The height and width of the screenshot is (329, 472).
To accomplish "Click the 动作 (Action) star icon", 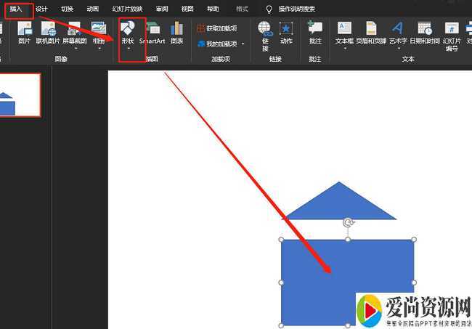I will click(x=286, y=33).
